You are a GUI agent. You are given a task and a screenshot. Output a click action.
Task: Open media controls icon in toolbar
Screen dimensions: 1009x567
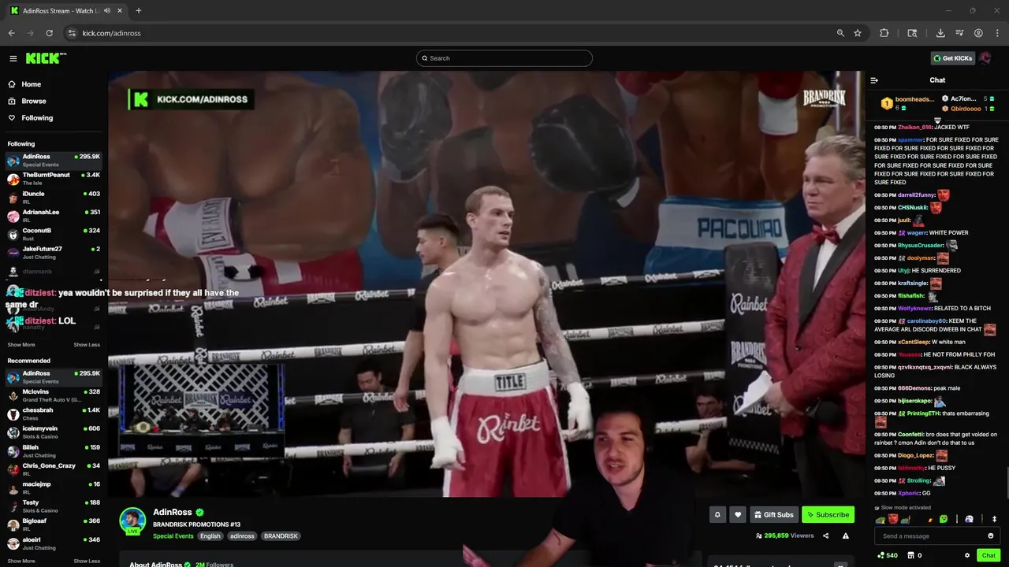[959, 33]
